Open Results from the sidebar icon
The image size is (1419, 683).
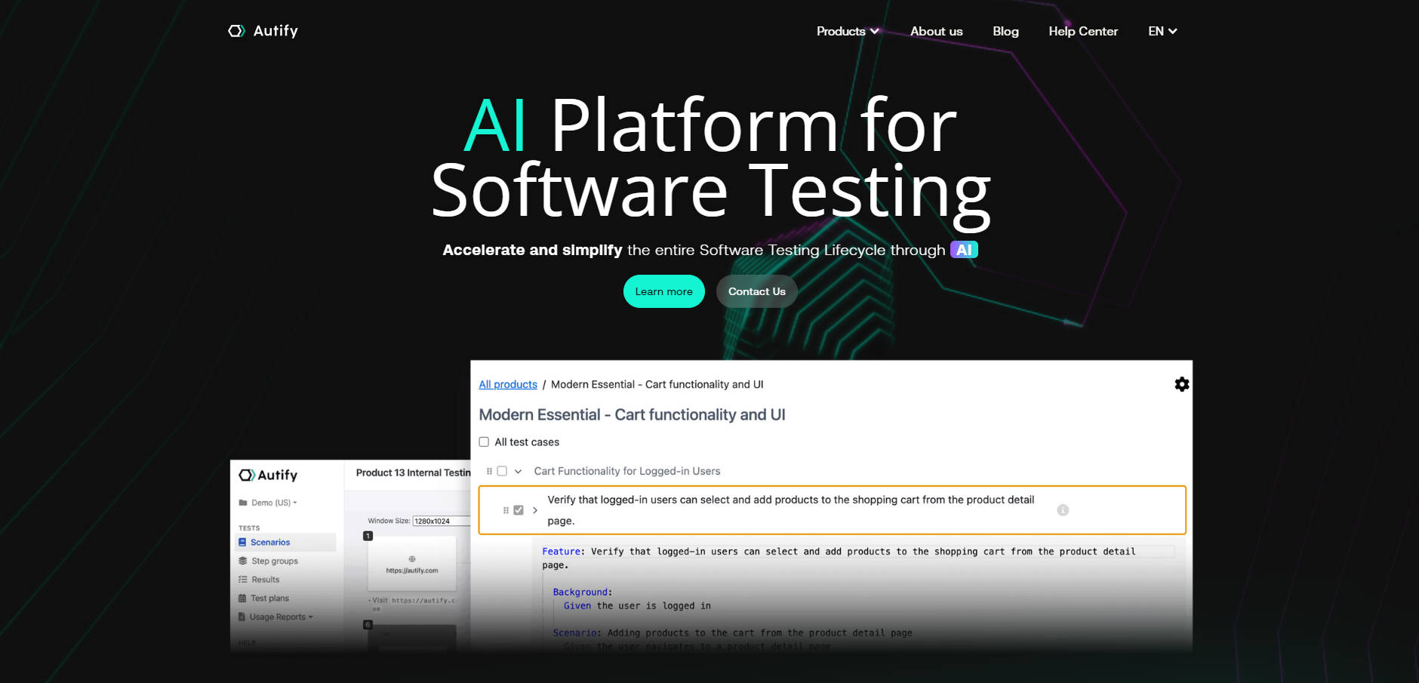pyautogui.click(x=242, y=579)
